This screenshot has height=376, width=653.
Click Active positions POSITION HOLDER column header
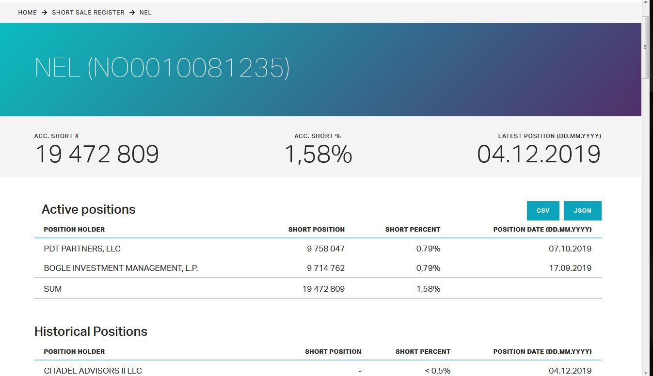[x=74, y=230]
